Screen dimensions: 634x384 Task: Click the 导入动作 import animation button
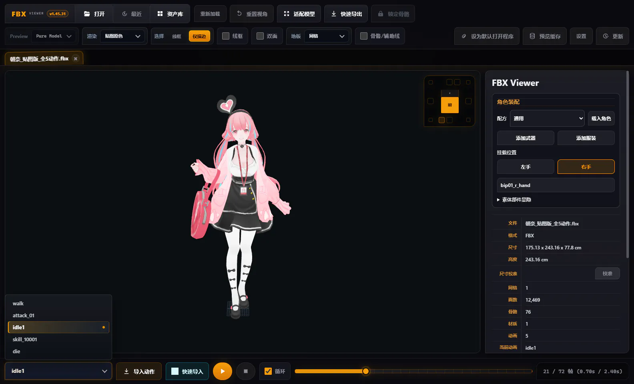tap(139, 372)
